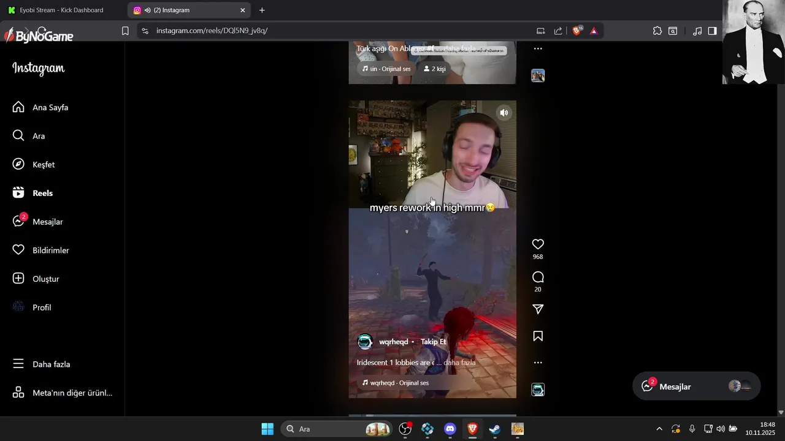The height and width of the screenshot is (441, 785).
Task: Open a new browser tab
Action: (262, 10)
